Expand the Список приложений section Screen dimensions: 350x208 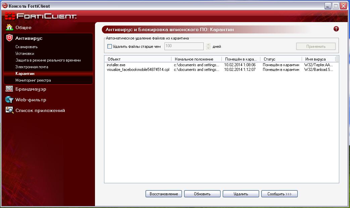pos(40,110)
